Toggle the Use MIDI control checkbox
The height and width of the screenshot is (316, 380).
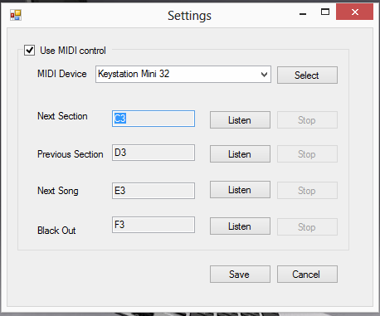click(x=29, y=51)
